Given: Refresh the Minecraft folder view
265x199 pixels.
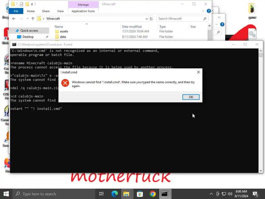Looking at the screenshot, I should click(x=151, y=19).
